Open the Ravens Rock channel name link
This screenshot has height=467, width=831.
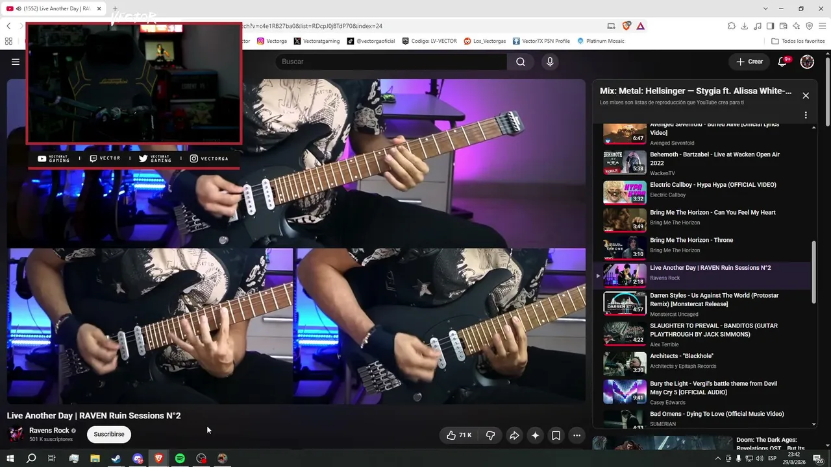[x=49, y=431]
